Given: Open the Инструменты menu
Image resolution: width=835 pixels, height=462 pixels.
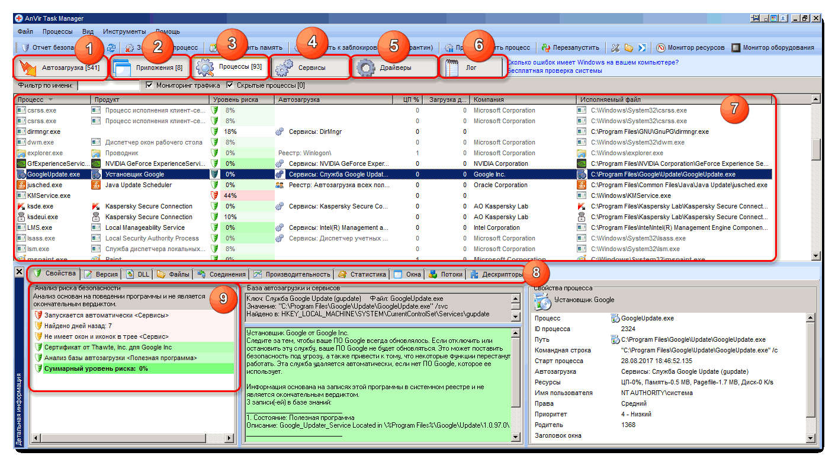Looking at the screenshot, I should coord(124,31).
